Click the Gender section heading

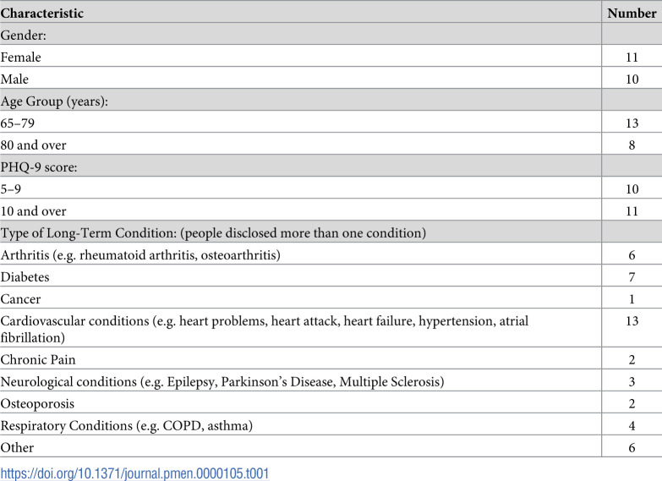tap(23, 35)
